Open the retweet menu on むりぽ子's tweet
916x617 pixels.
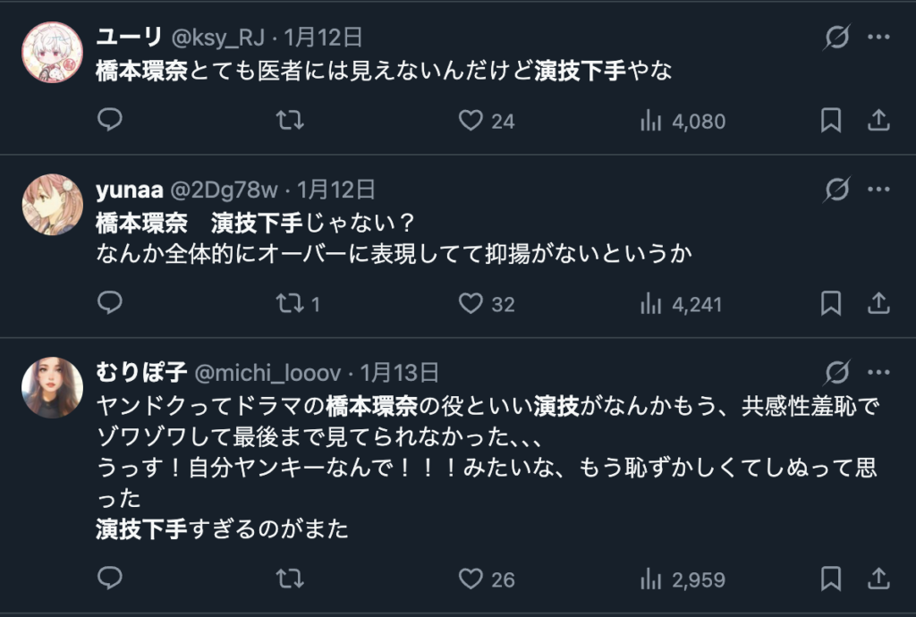click(288, 579)
